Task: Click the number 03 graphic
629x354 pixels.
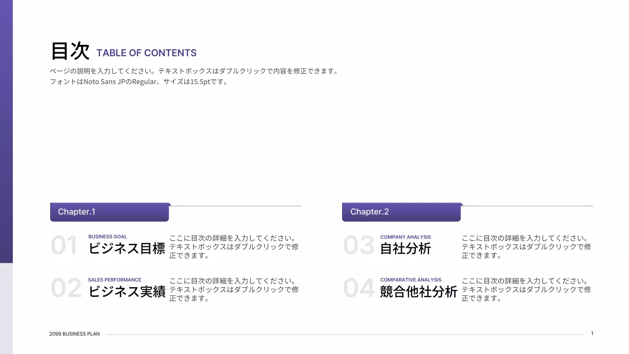Action: pyautogui.click(x=357, y=245)
